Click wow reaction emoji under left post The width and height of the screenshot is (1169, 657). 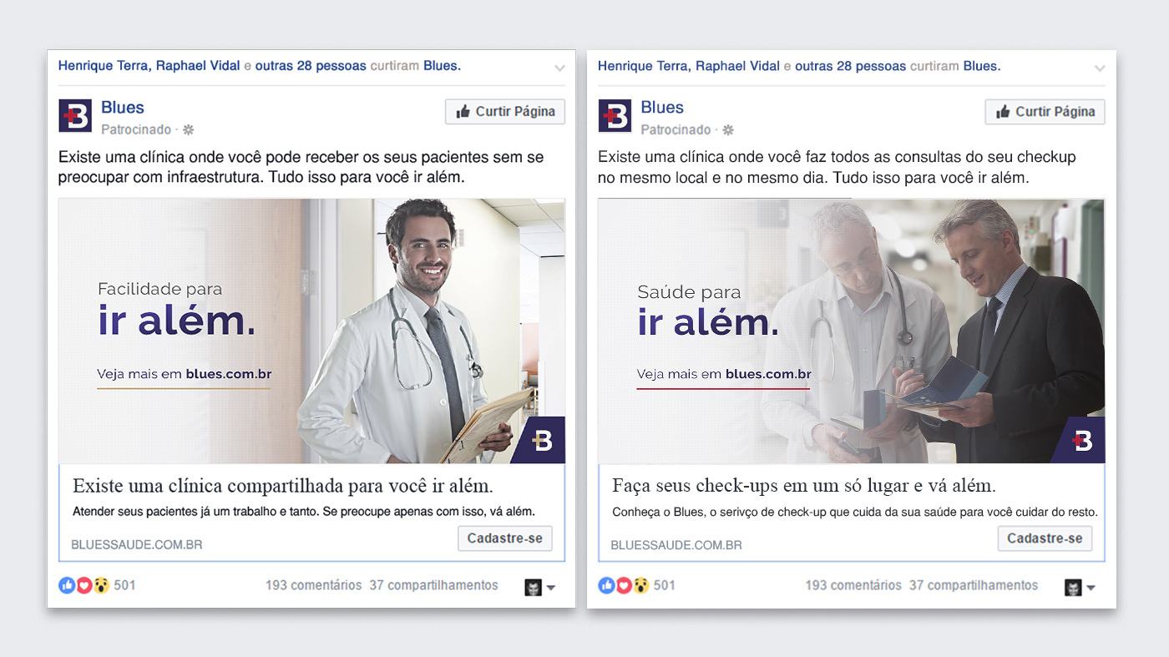click(100, 585)
